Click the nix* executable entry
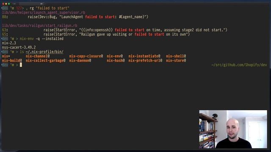 tap(6, 56)
